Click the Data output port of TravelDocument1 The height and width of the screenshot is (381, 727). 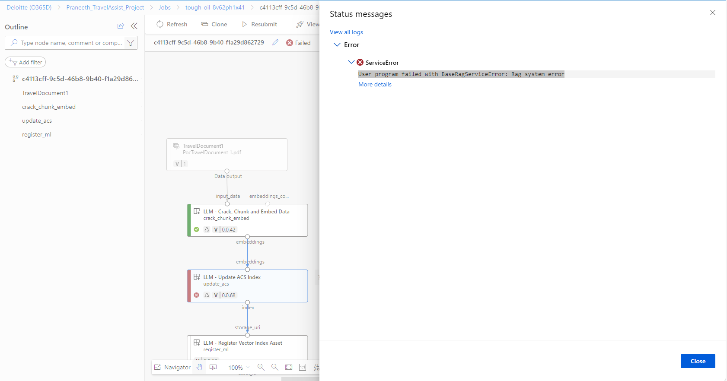point(227,171)
